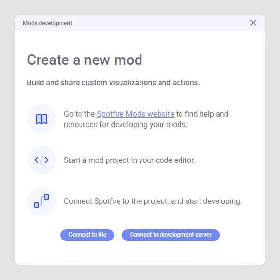
Task: Click the right angle bracket of code icon
Action: point(47,160)
